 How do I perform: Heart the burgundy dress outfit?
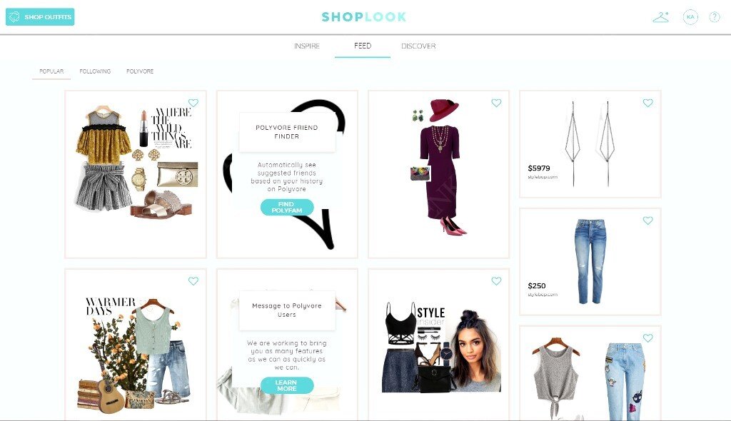[497, 103]
